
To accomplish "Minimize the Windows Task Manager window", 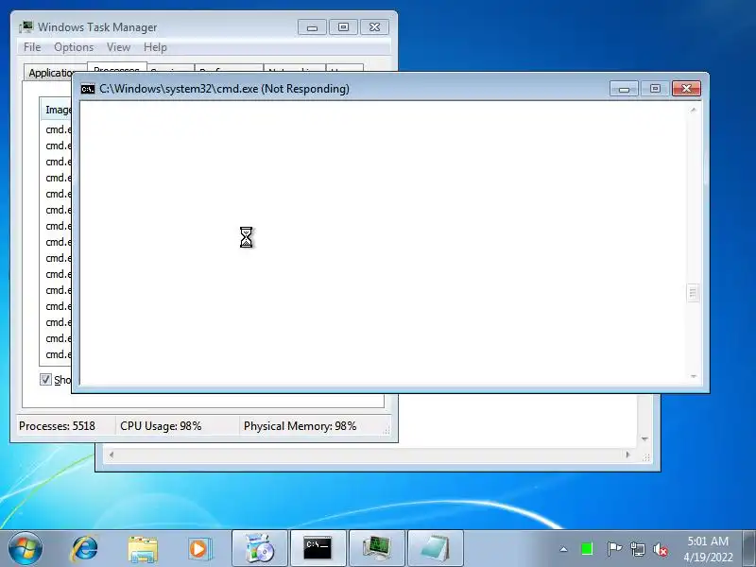I will point(312,27).
